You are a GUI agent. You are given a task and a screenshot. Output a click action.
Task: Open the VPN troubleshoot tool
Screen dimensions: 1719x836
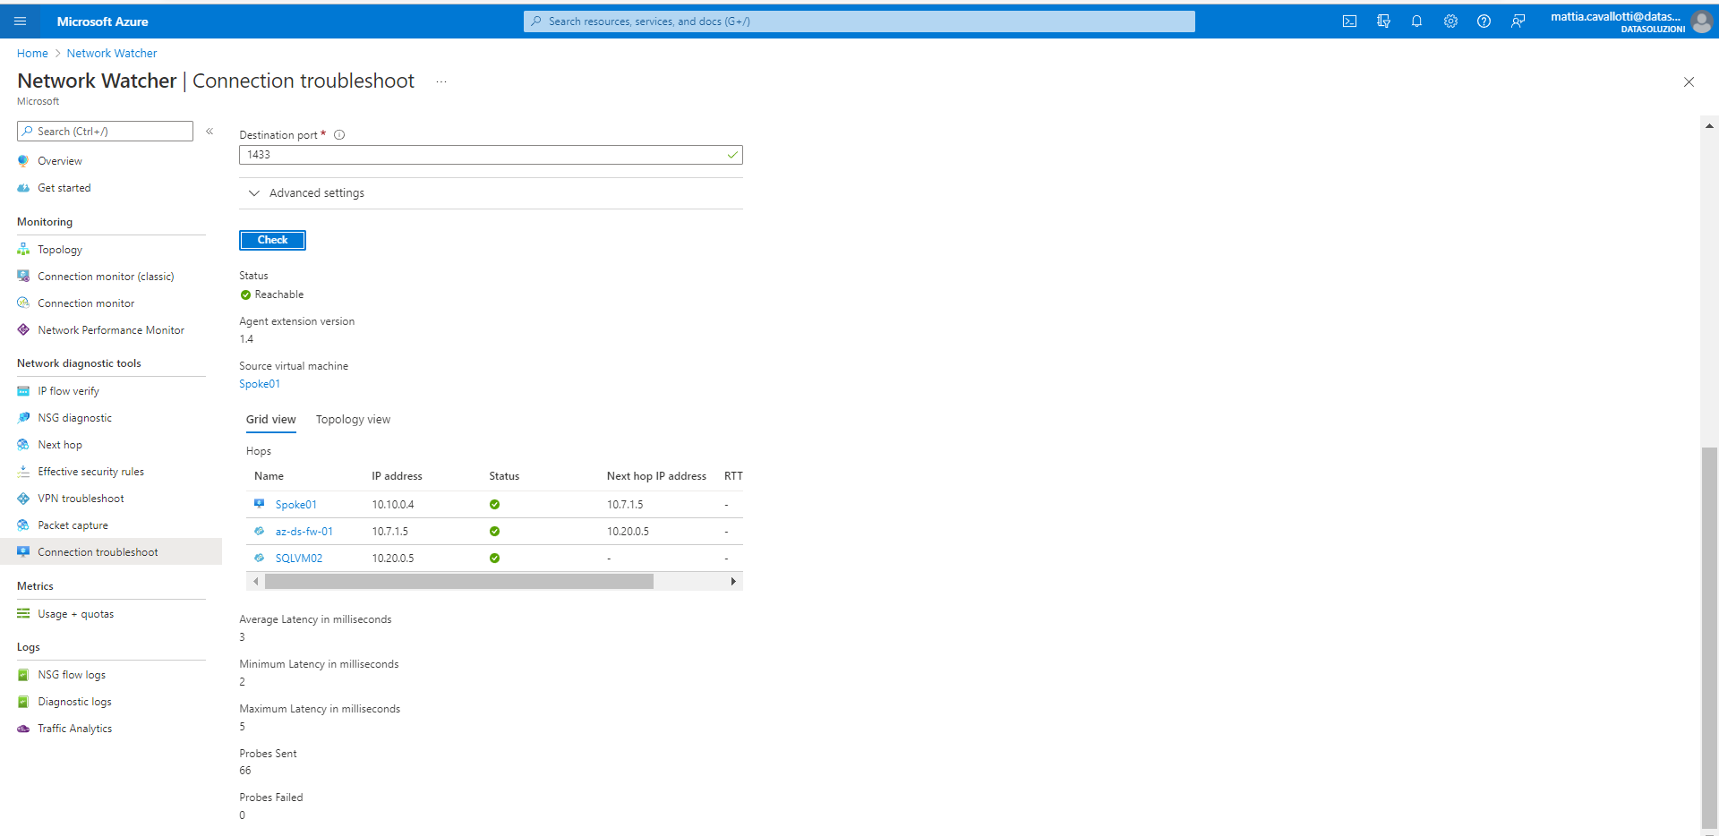pyautogui.click(x=81, y=498)
